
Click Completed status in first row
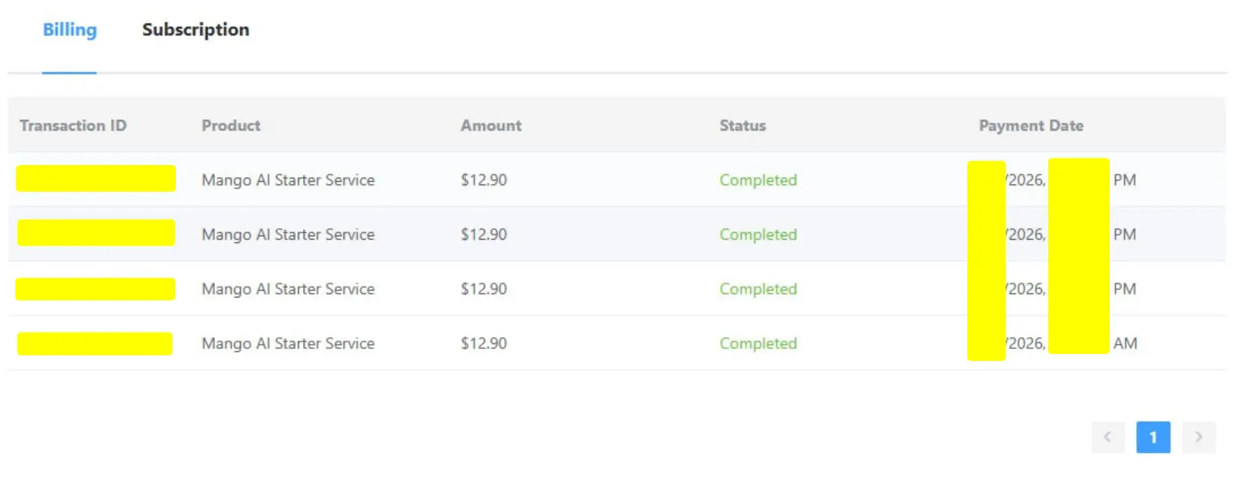click(x=758, y=180)
